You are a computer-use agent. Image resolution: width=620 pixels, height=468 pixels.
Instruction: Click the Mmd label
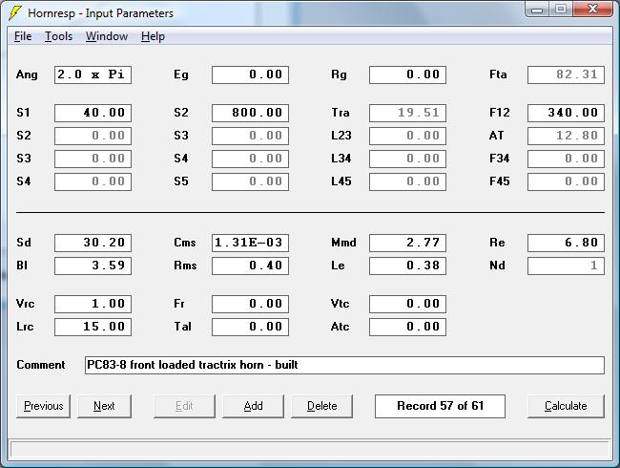343,243
